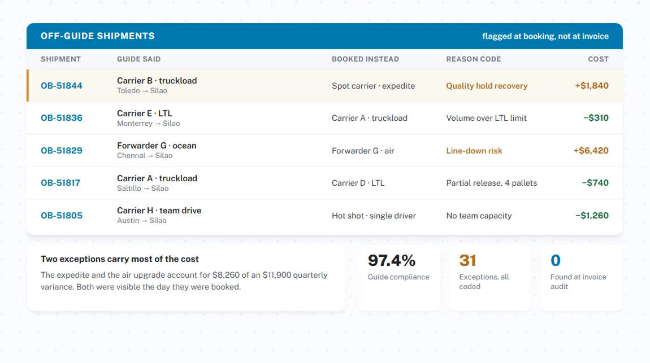The width and height of the screenshot is (650, 363).
Task: Click 'Quality hold recovery' reason code
Action: (487, 86)
